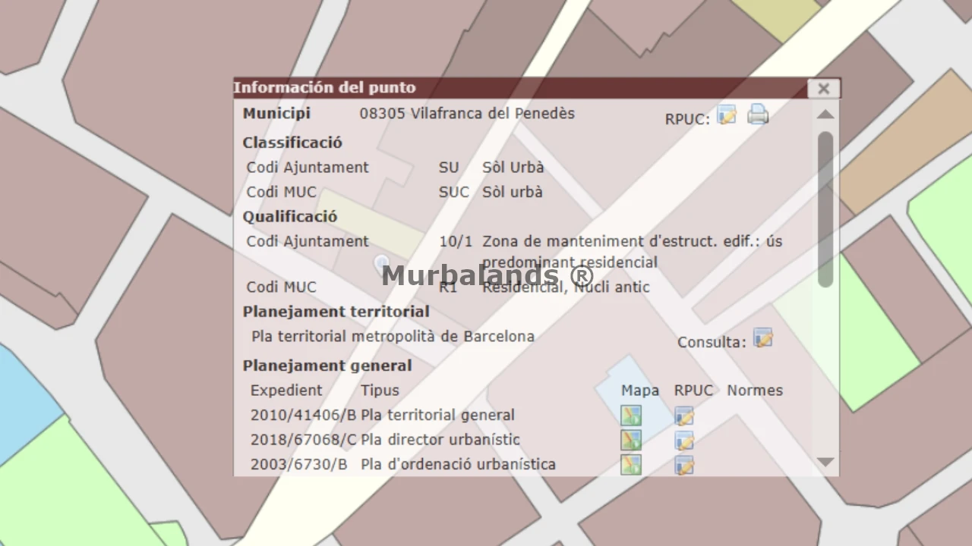Viewport: 972px width, 546px height.
Task: Click the map location marker pin
Action: [x=381, y=263]
